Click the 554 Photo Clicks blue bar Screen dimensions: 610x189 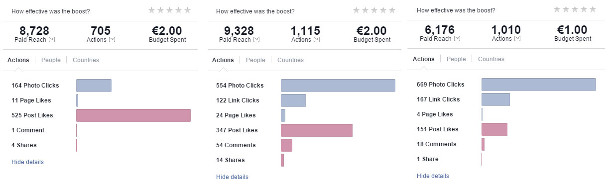(x=338, y=86)
